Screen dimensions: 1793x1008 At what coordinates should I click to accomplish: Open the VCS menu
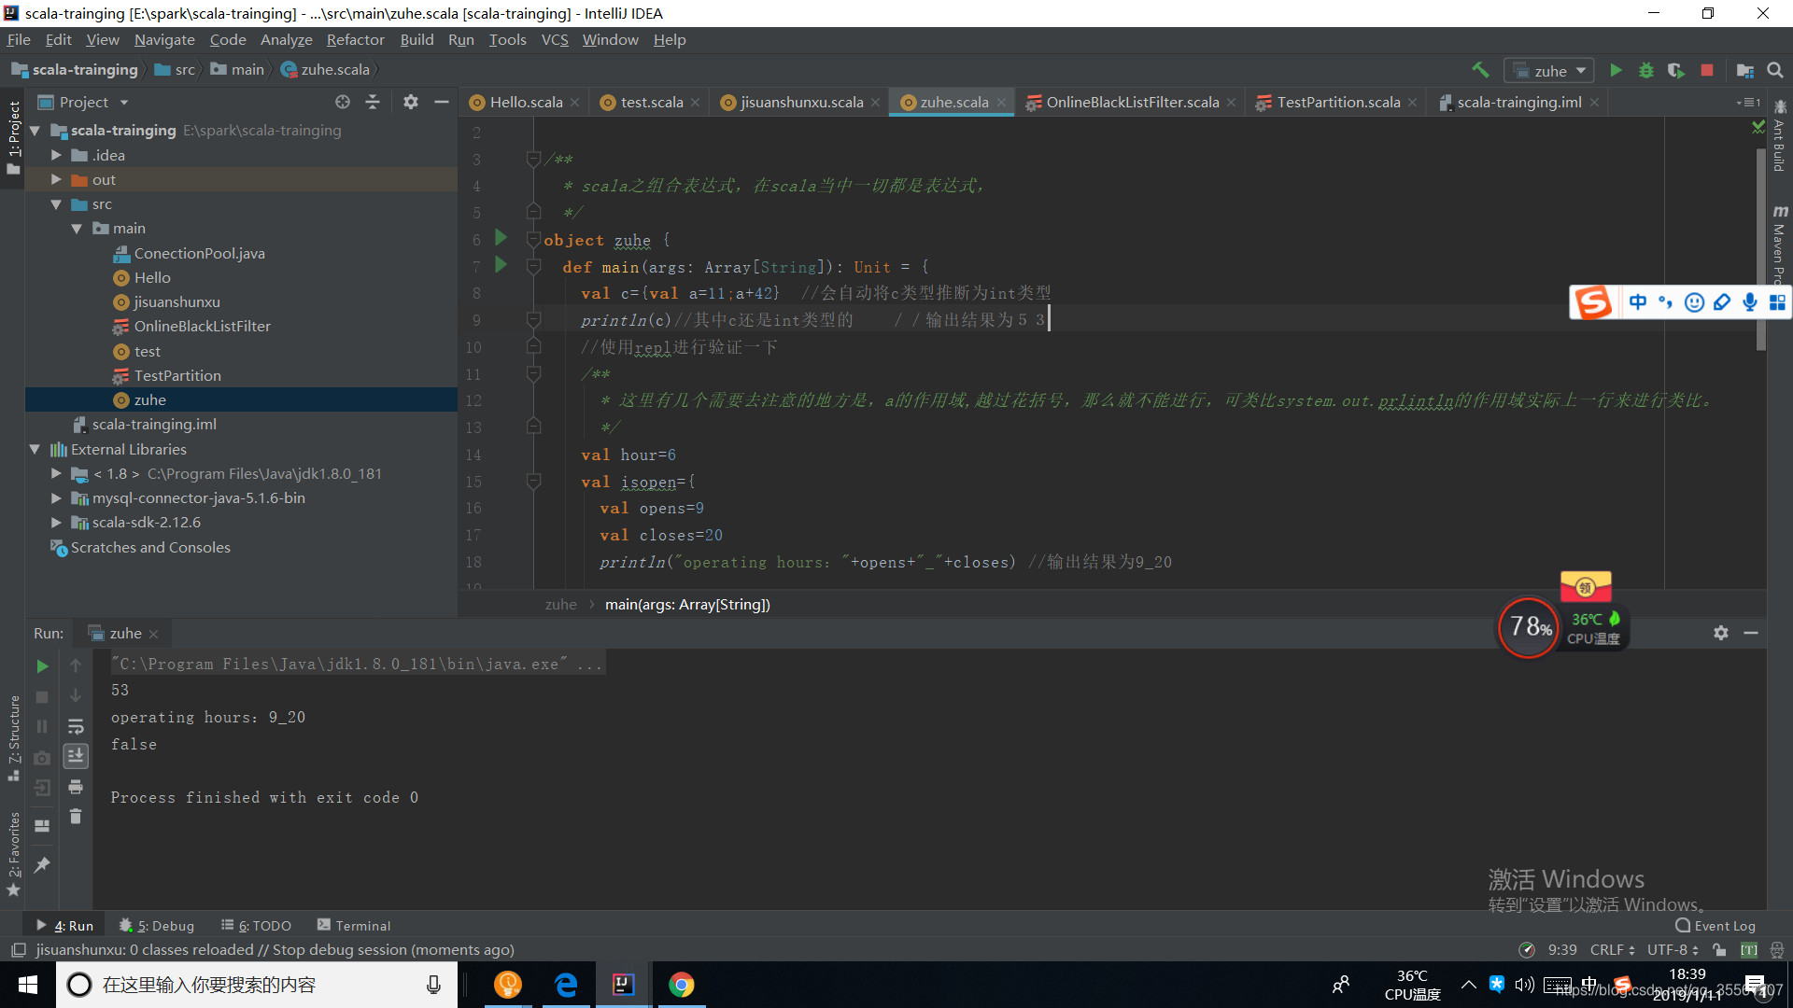(x=555, y=39)
